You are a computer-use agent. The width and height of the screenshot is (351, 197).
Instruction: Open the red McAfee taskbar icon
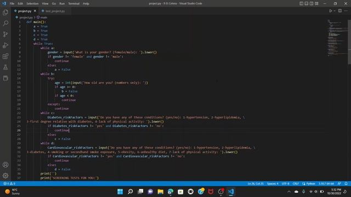[x=211, y=192]
